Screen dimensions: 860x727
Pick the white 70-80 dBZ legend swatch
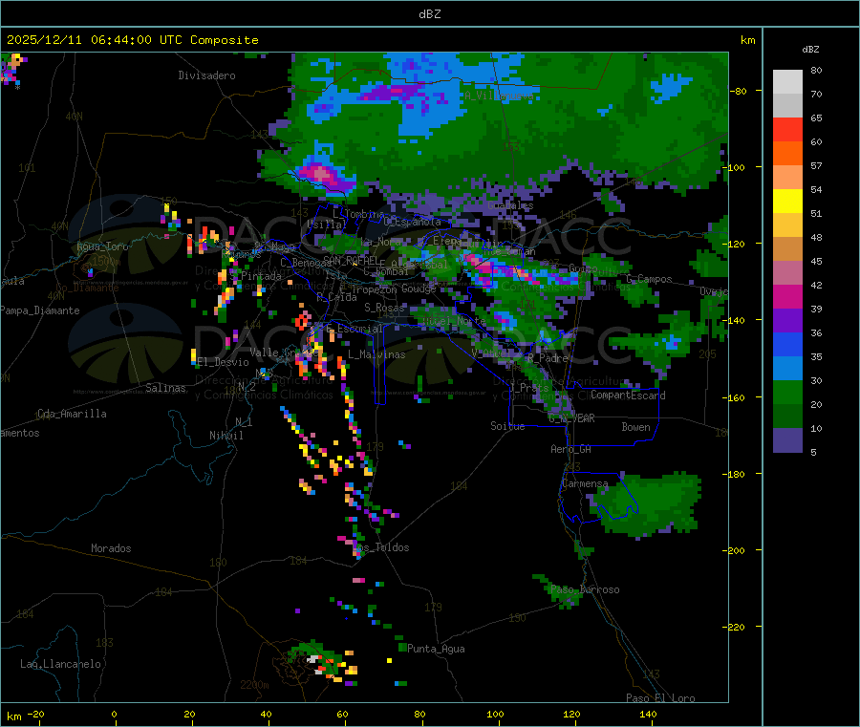tap(787, 82)
